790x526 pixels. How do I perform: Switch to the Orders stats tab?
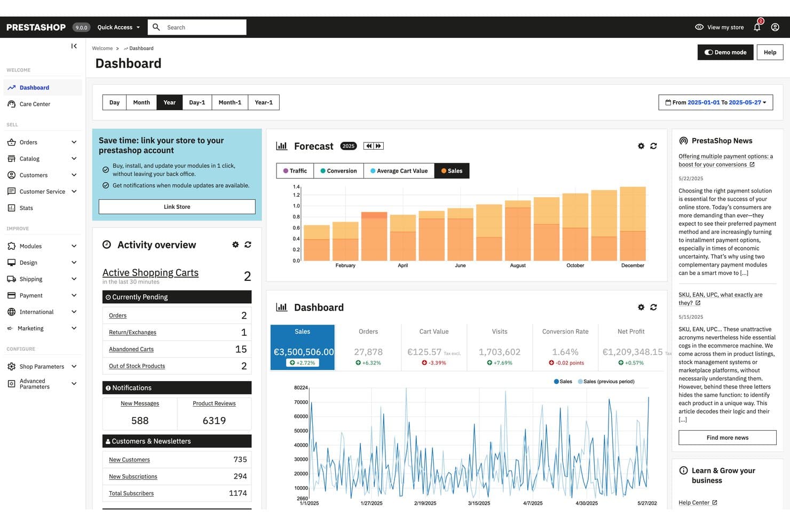coord(368,347)
